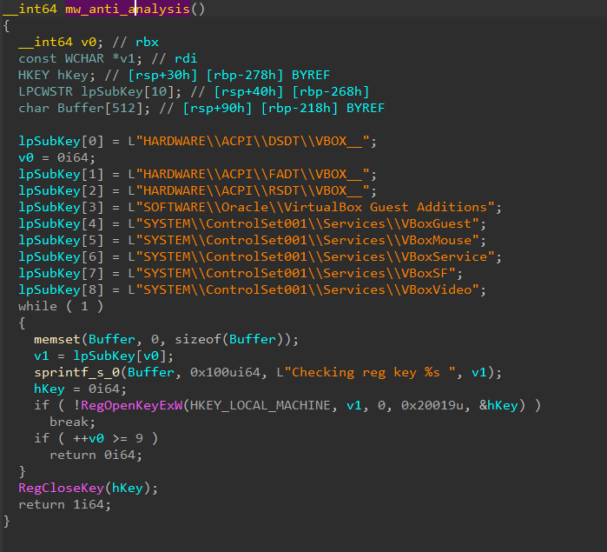The width and height of the screenshot is (607, 552).
Task: Select the HKEY_LOCAL_MACHINE constant
Action: [261, 405]
